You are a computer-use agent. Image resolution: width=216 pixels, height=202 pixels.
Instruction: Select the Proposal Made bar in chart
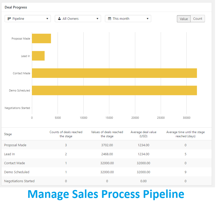pos(41,39)
